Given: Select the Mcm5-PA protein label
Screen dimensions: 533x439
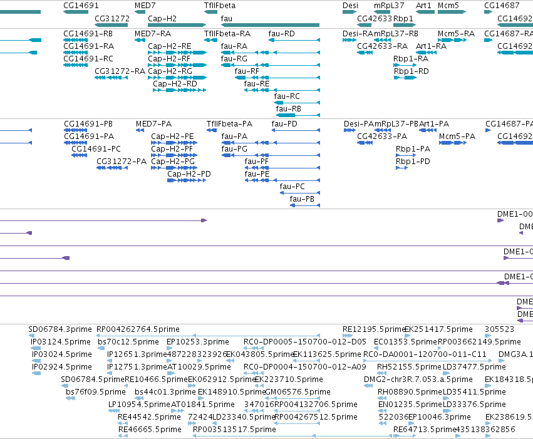Looking at the screenshot, I should point(457,137).
